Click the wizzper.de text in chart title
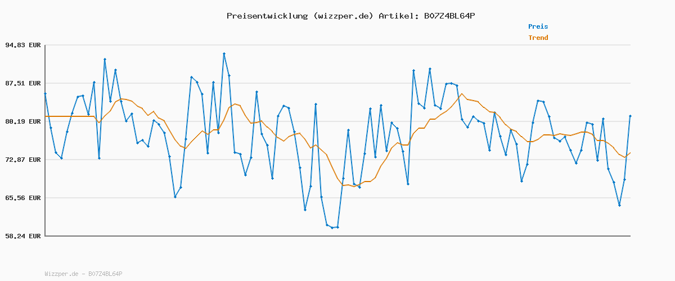The image size is (675, 281). [x=343, y=16]
